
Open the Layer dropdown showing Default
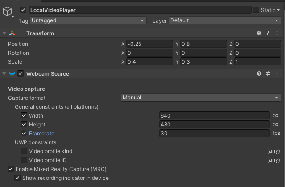[x=225, y=20]
